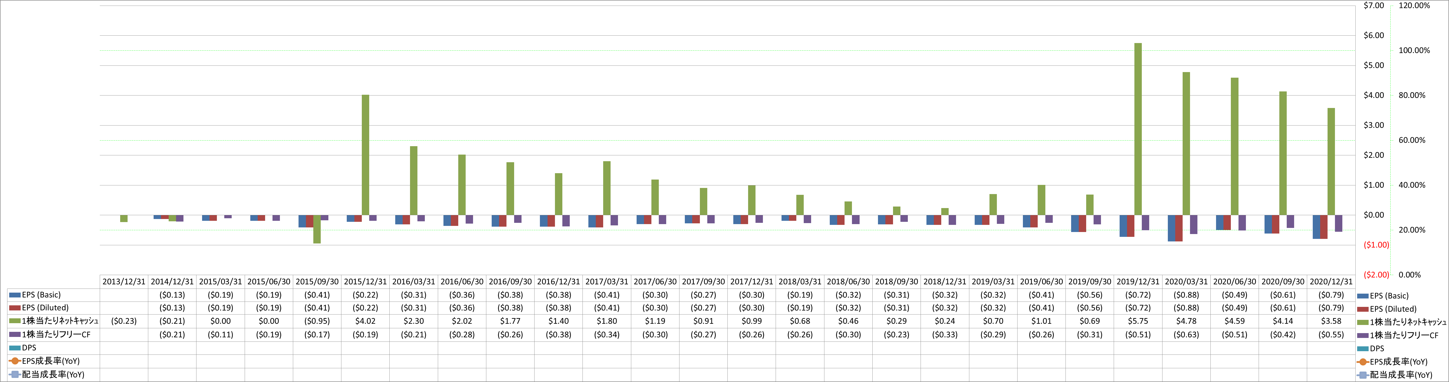This screenshot has height=382, width=1449.
Task: Click the $4.78 net cash cell
Action: [x=1186, y=321]
